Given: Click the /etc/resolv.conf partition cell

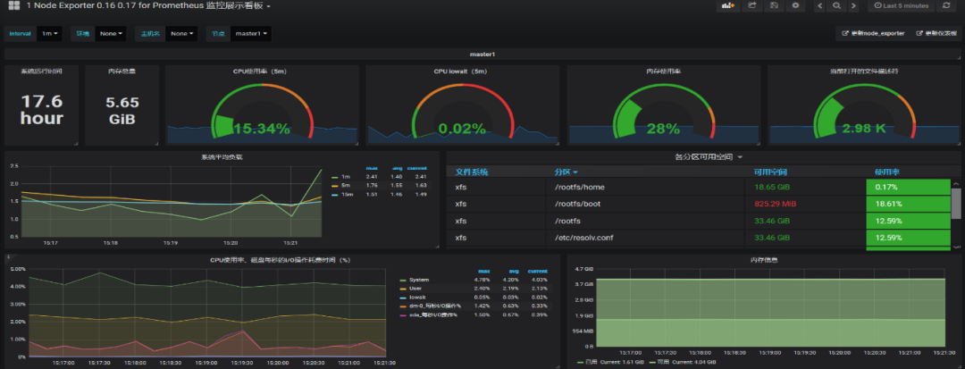Looking at the screenshot, I should point(645,238).
